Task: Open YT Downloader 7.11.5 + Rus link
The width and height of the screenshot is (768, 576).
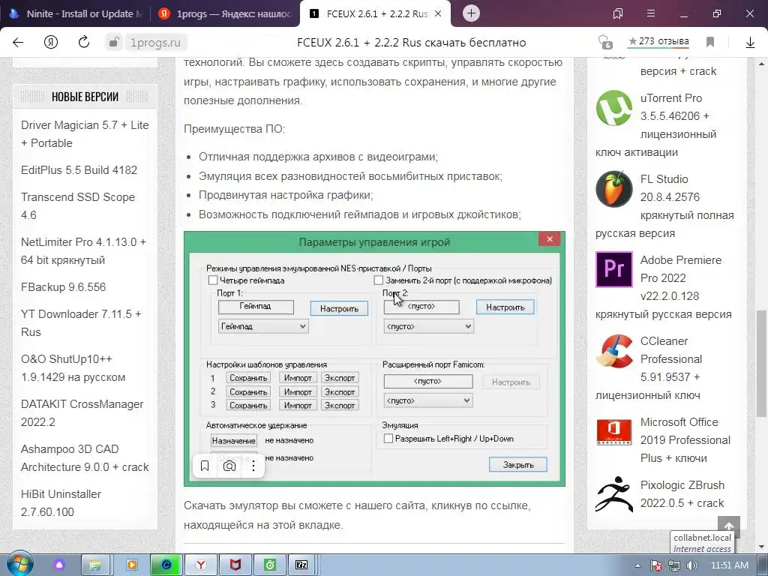Action: tap(81, 322)
